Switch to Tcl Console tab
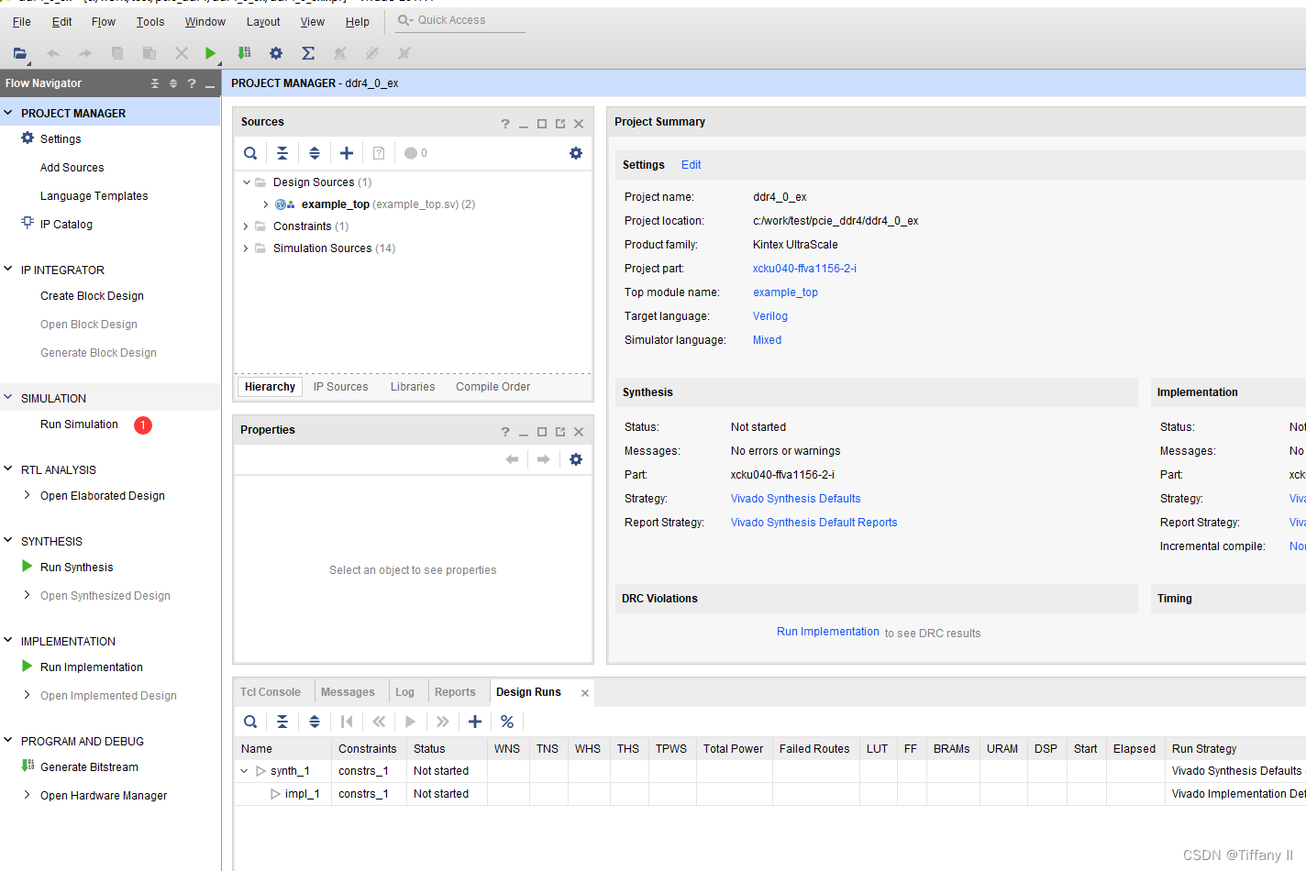1306x871 pixels. pyautogui.click(x=271, y=692)
